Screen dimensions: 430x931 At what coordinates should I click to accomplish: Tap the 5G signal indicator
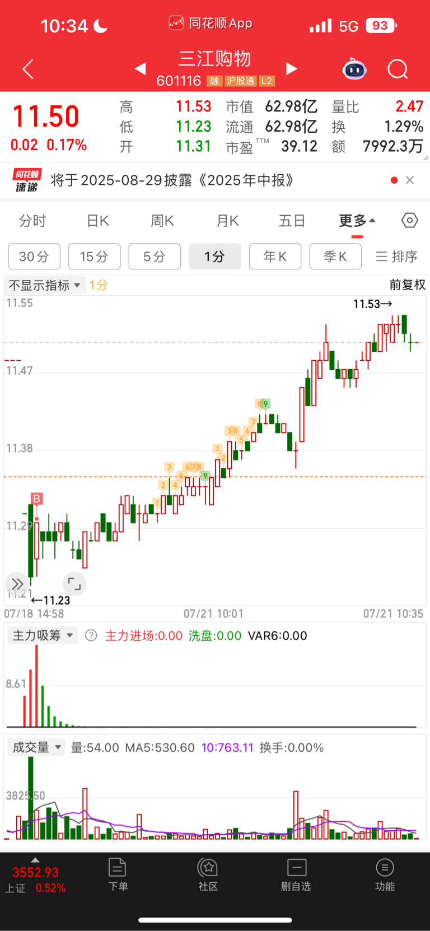coord(349,26)
